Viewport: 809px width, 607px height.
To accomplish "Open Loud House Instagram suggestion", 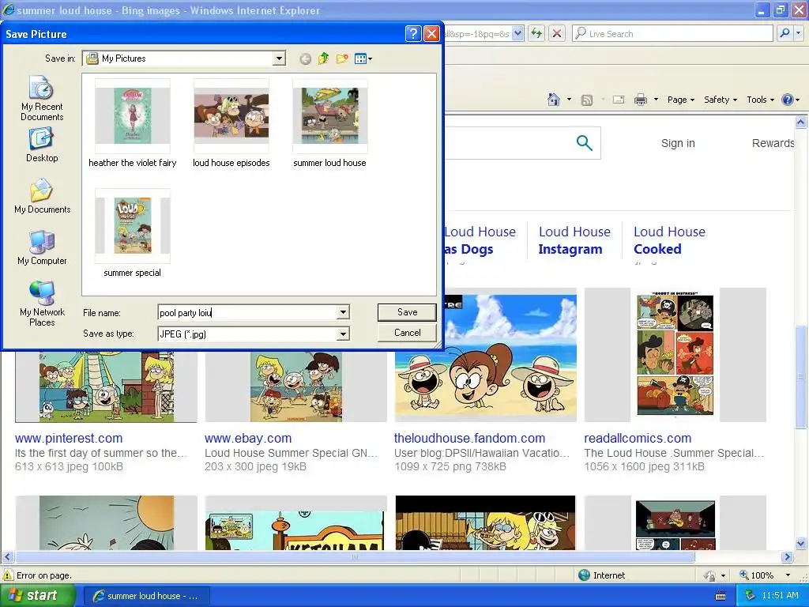I will click(575, 240).
